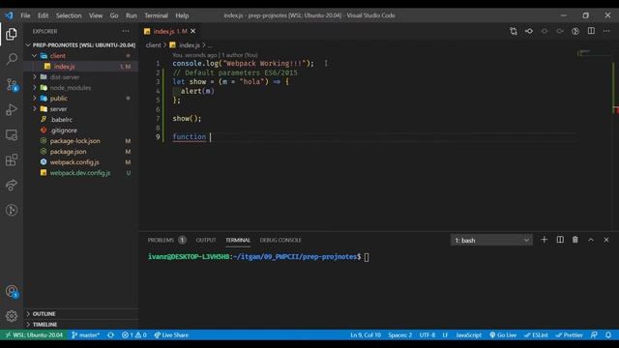This screenshot has height=348, width=619.
Task: Click Go Live in status bar
Action: [503, 335]
